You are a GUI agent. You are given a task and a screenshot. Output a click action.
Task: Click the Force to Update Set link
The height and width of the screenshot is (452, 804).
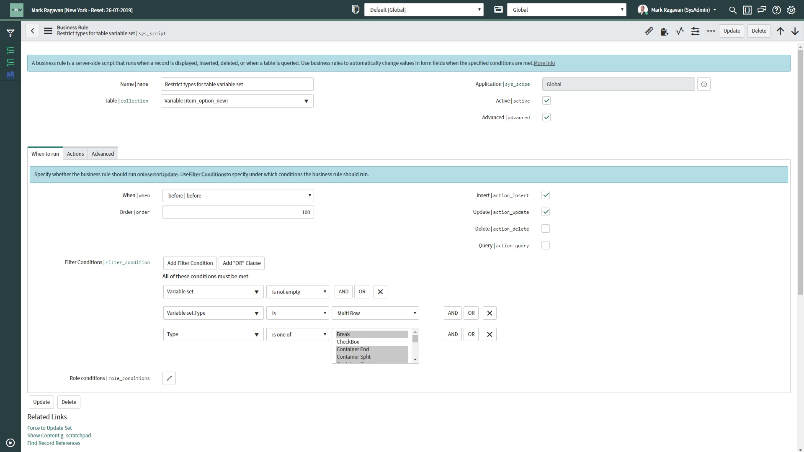tap(49, 428)
